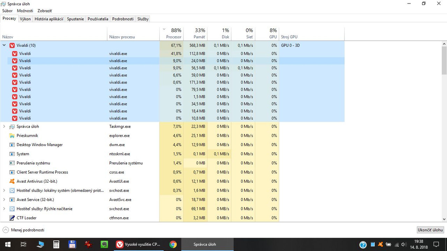The width and height of the screenshot is (447, 251).
Task: Click the Desktop Window Manager icon
Action: pyautogui.click(x=12, y=145)
